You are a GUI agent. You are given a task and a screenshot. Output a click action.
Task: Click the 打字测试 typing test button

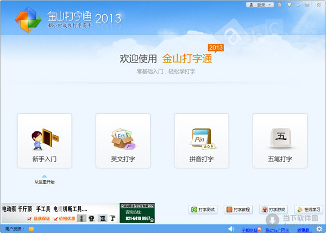[203, 210]
